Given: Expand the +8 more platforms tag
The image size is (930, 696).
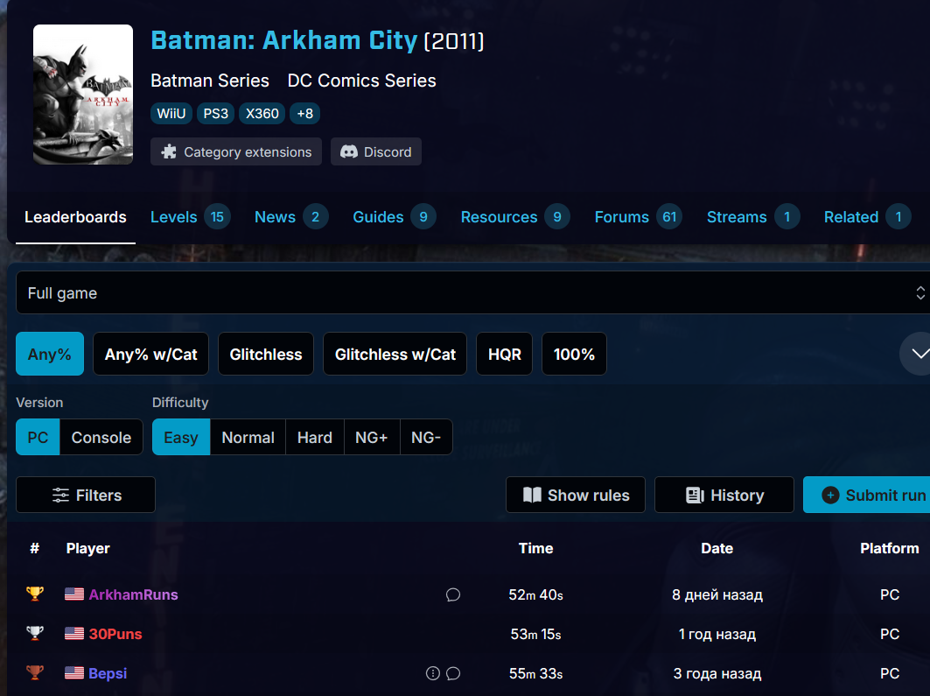Looking at the screenshot, I should [x=304, y=113].
